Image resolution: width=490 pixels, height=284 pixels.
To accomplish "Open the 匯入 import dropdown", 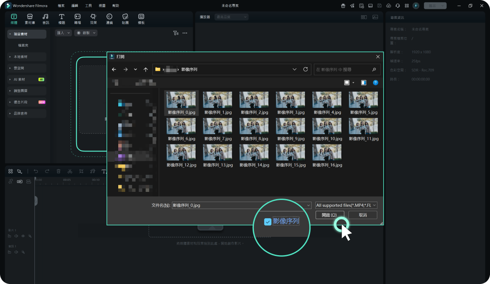I will (63, 33).
